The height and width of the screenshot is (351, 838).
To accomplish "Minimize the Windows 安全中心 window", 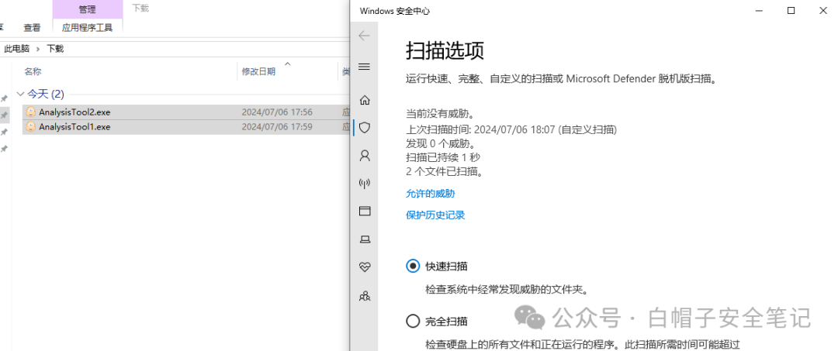I will tap(760, 10).
